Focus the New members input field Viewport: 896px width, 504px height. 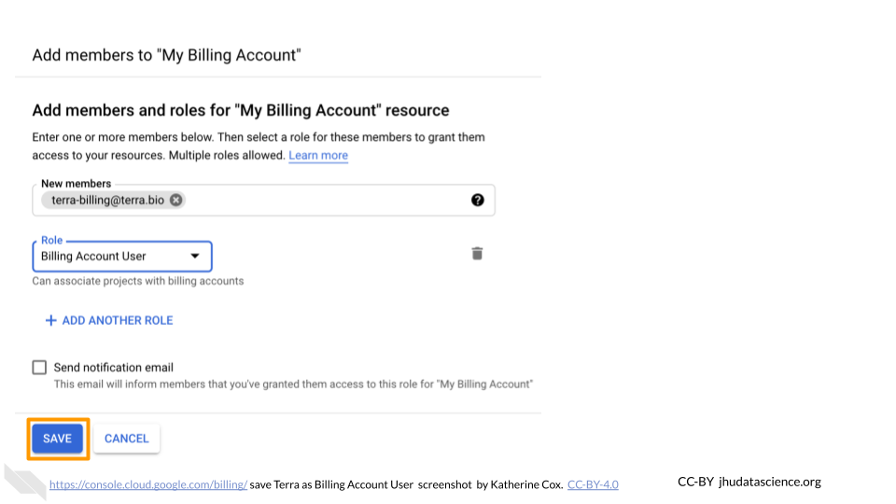point(263,200)
